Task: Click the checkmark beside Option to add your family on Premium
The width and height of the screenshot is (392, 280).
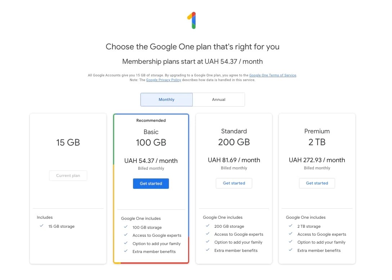Action: pos(290,242)
